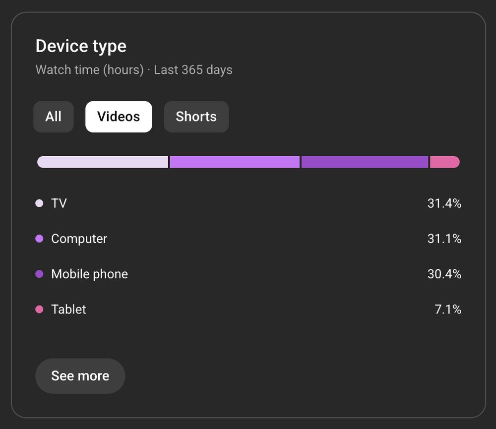Select the TV row label
496x429 pixels.
point(59,203)
